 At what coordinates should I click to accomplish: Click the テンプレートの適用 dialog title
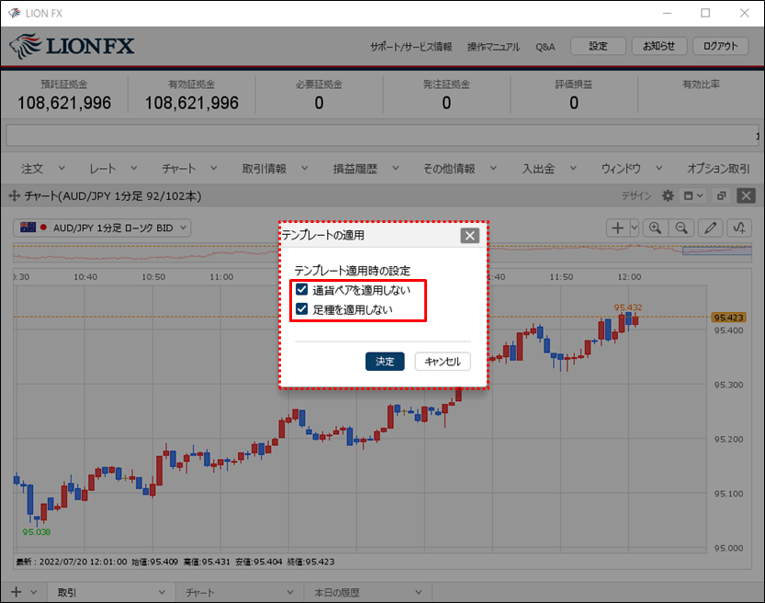click(323, 236)
